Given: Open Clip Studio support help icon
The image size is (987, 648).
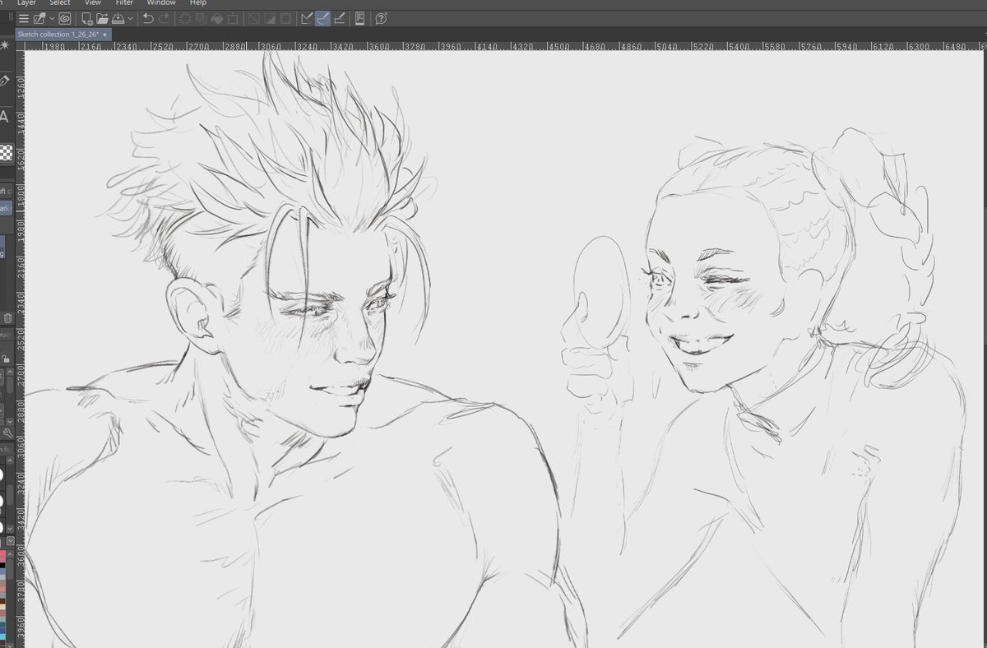Looking at the screenshot, I should [x=381, y=18].
